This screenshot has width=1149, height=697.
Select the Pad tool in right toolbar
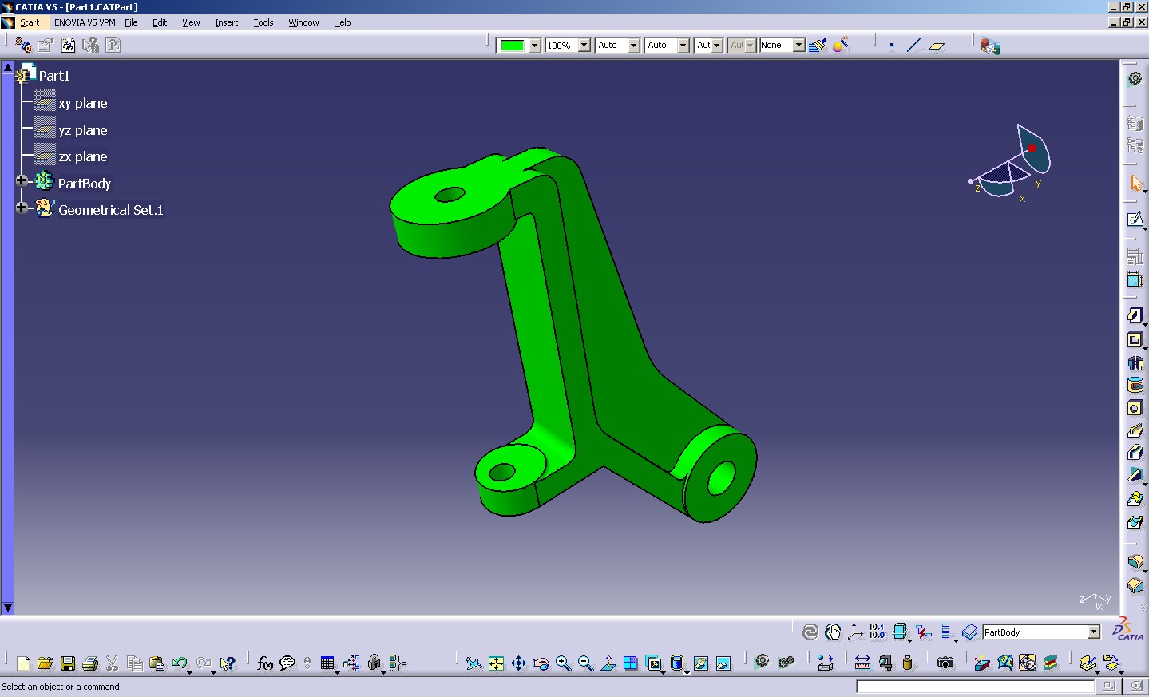coord(1135,315)
